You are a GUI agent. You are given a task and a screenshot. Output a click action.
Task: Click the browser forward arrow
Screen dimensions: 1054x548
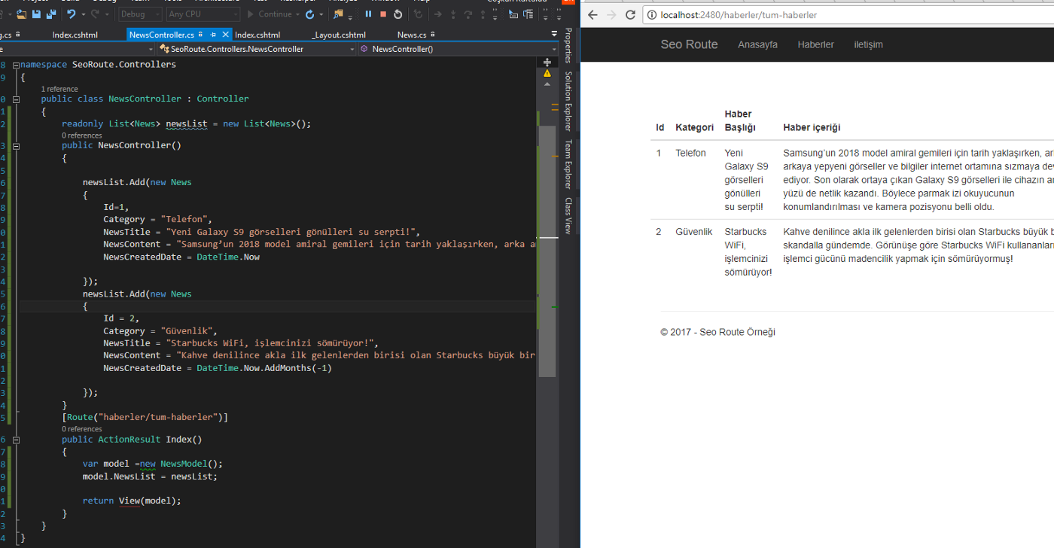611,15
